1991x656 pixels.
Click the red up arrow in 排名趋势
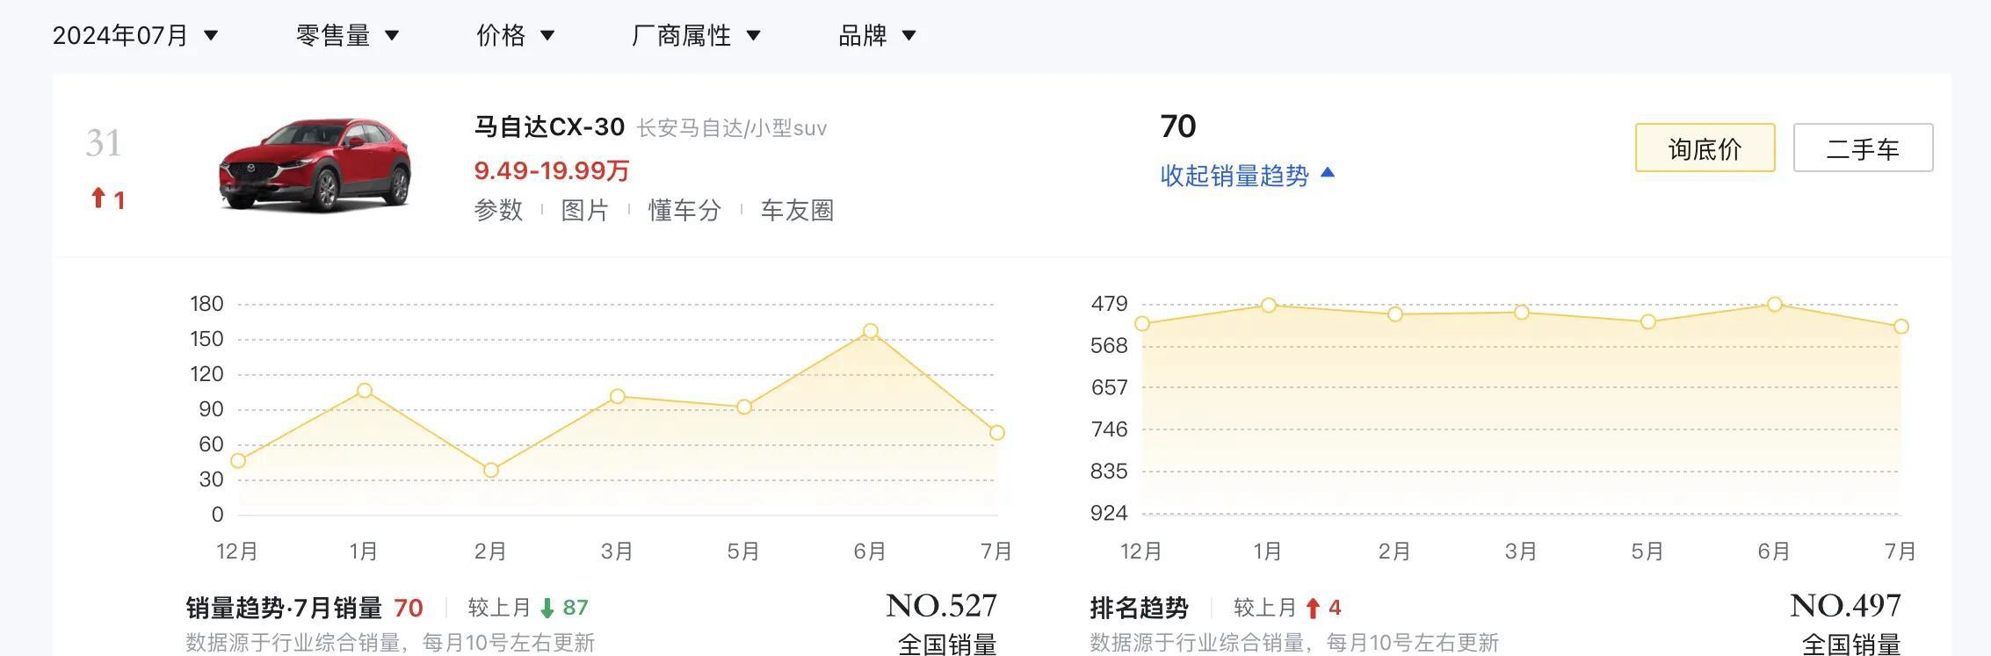tap(1313, 608)
